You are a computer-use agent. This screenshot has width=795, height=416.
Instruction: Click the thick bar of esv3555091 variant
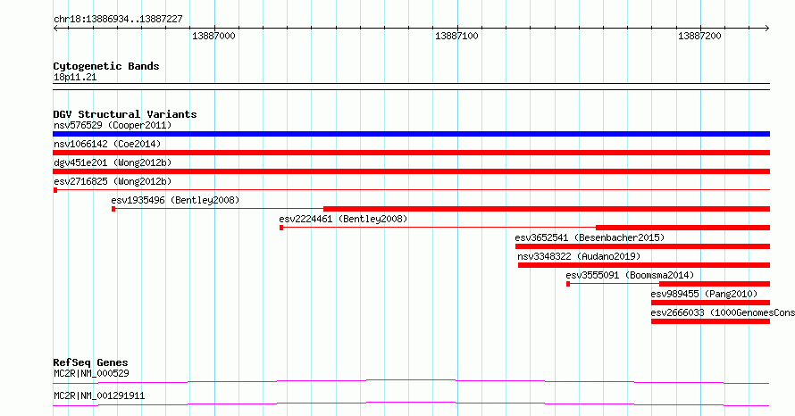(715, 284)
